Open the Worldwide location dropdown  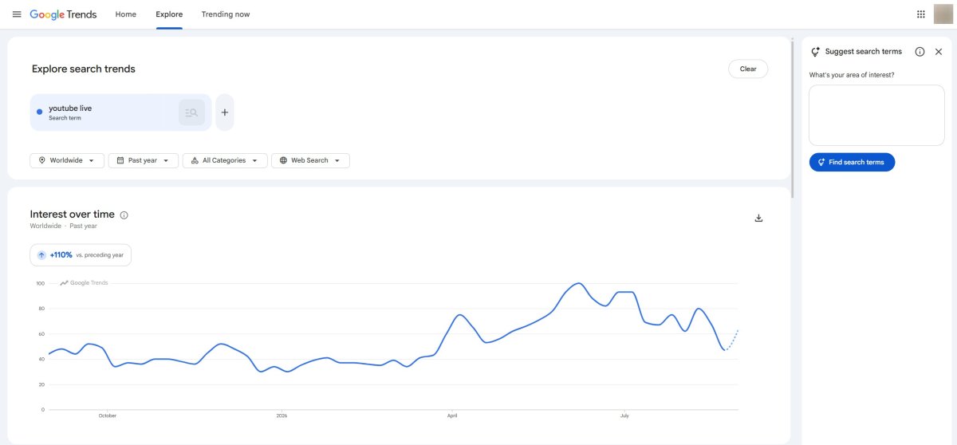tap(68, 160)
